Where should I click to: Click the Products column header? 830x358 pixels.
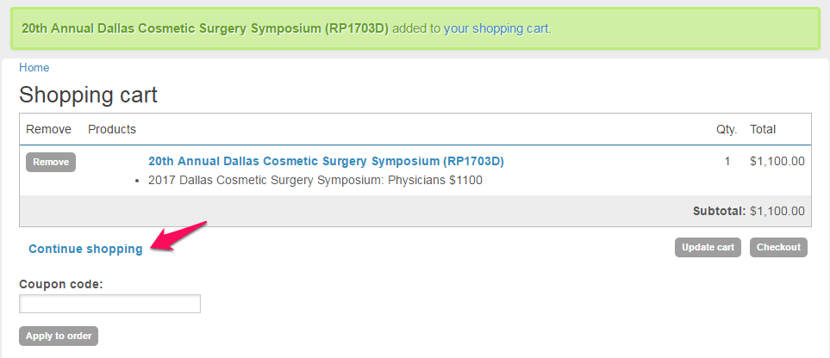click(x=112, y=129)
